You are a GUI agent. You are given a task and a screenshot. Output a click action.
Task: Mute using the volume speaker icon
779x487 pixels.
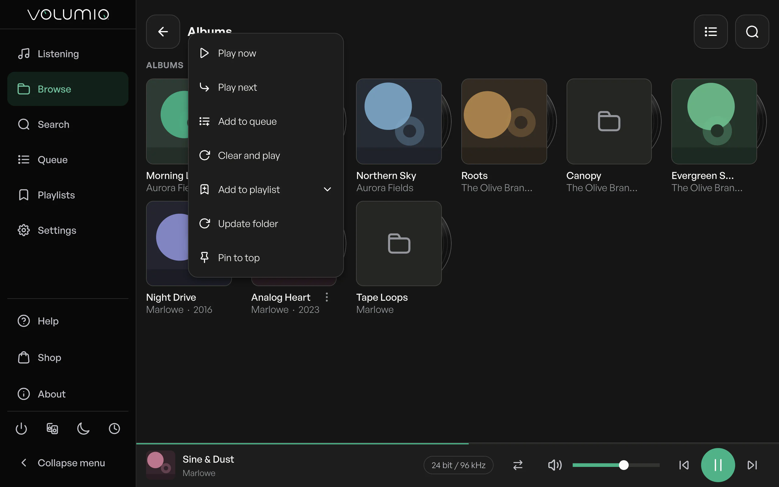[555, 465]
